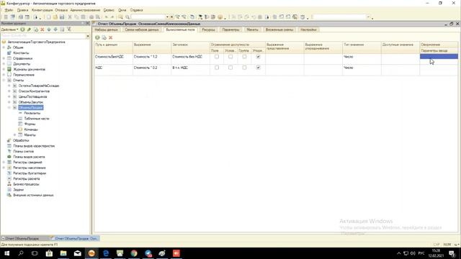This screenshot has width=461, height=259.
Task: Click the Redo arrow in the main toolbar
Action: 112,17
